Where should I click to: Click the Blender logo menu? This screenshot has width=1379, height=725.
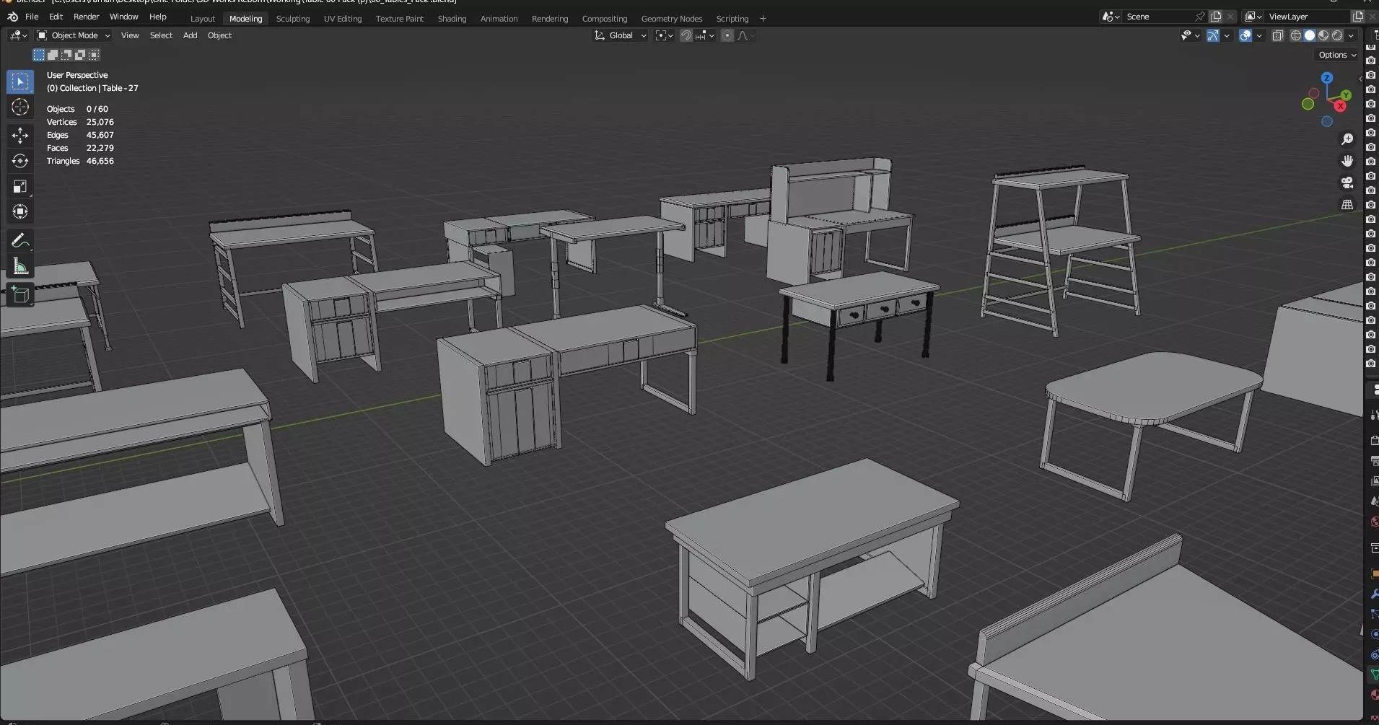[x=12, y=17]
